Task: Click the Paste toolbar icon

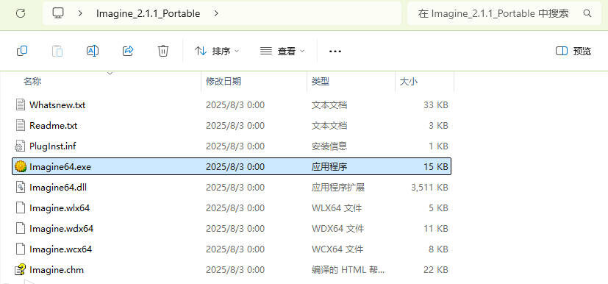Action: click(x=57, y=51)
